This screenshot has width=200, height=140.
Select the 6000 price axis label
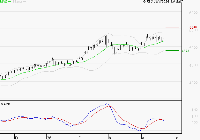[193, 13]
